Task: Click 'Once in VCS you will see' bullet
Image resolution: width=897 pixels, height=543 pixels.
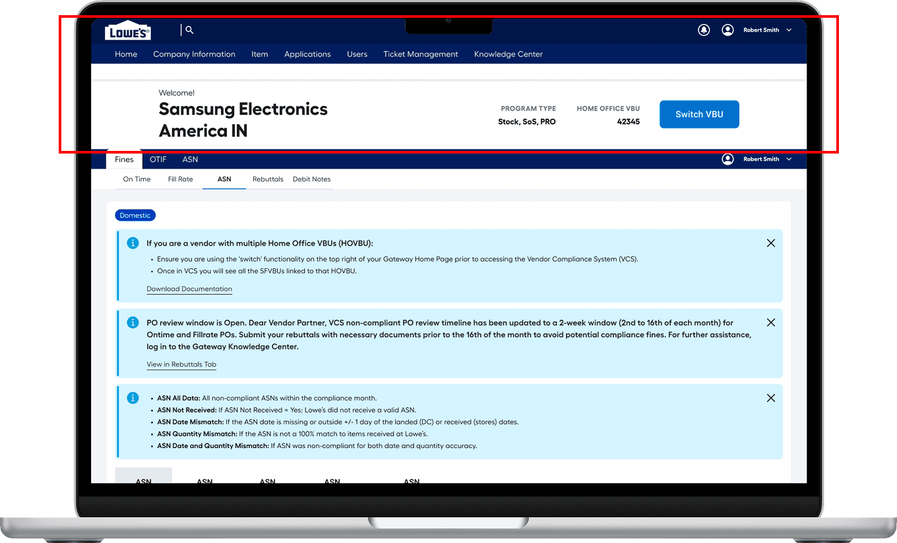Action: pyautogui.click(x=257, y=271)
